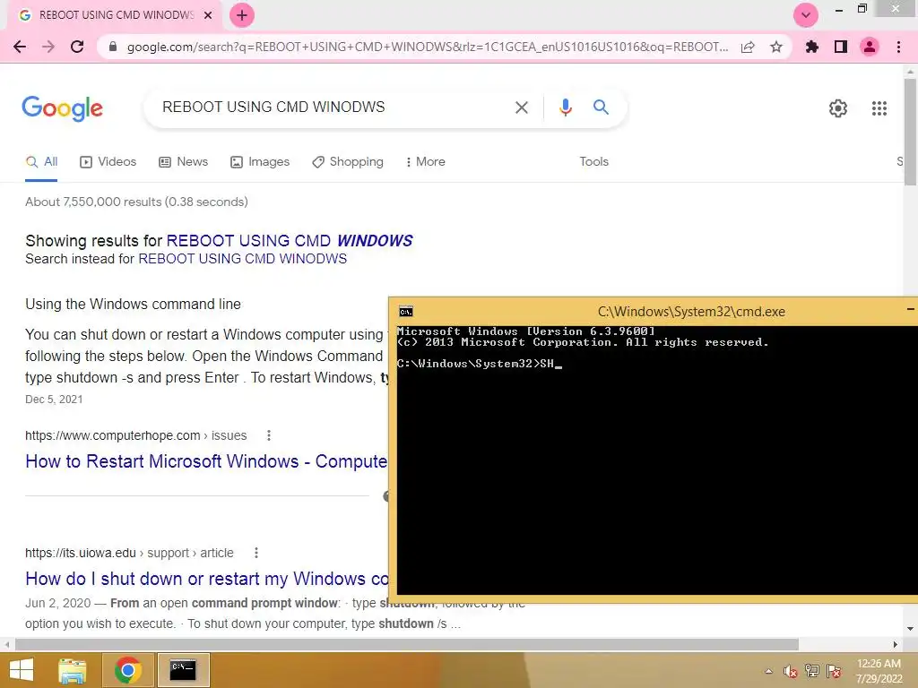918x688 pixels.
Task: Open Action Center flag tray icon
Action: click(834, 671)
